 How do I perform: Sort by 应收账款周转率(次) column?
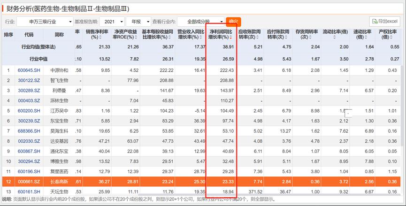[251, 34]
